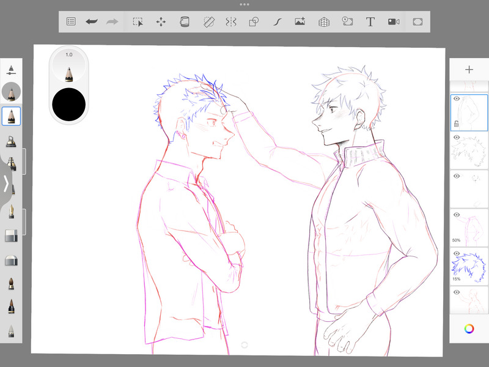The image size is (489, 367).
Task: Undo the last stroke
Action: pos(92,21)
